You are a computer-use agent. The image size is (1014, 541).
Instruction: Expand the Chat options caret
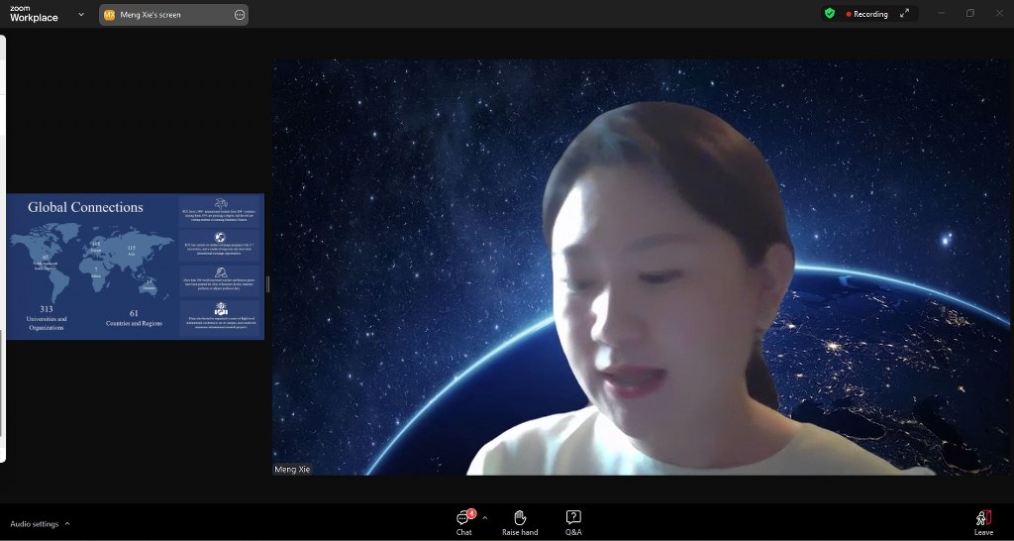point(485,517)
